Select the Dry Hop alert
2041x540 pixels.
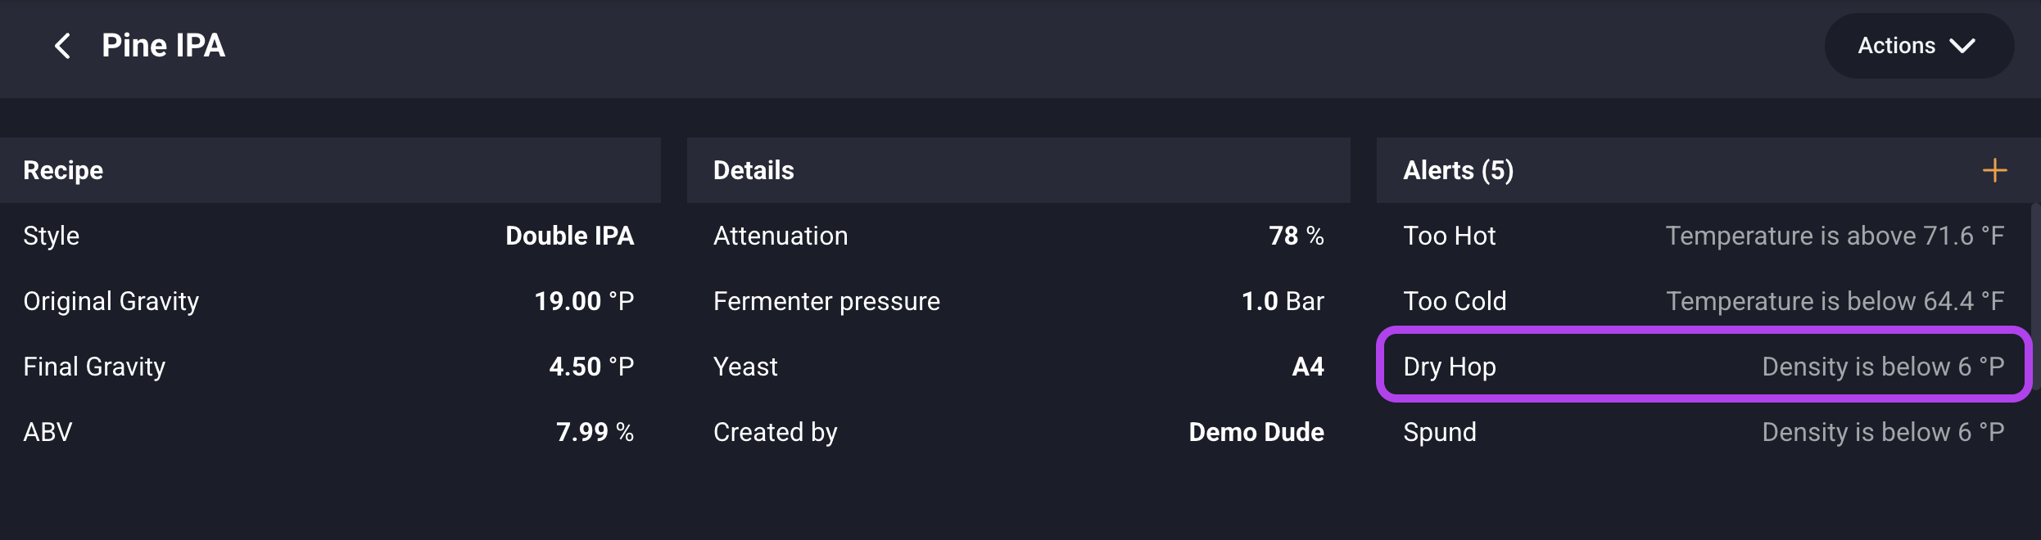(x=1704, y=367)
